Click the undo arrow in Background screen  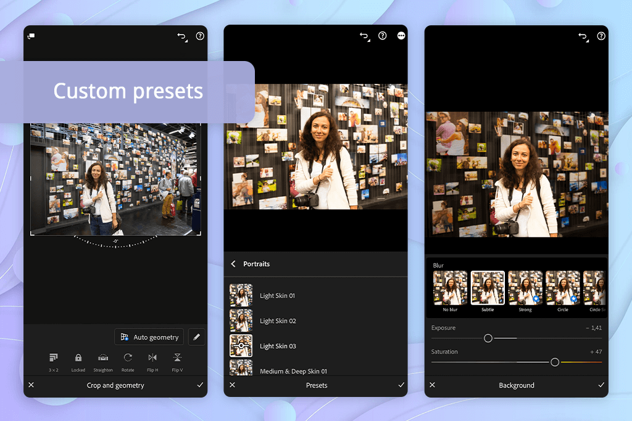click(583, 37)
